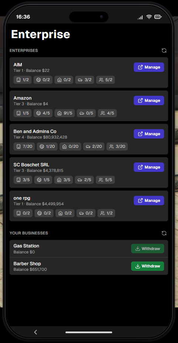This screenshot has width=178, height=343.
Task: Click Gas Station Withdraw button
Action: coord(148,249)
